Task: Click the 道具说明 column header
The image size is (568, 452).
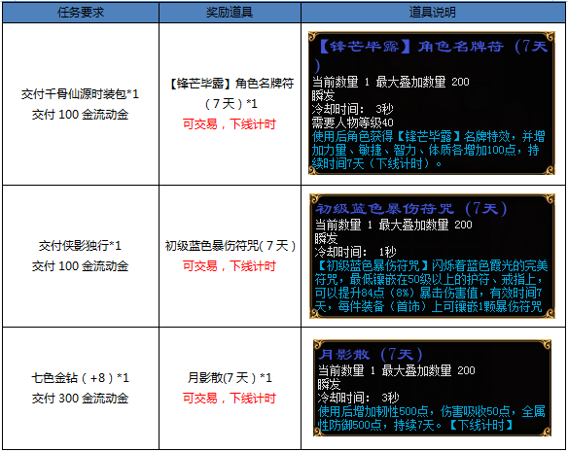Action: (433, 13)
